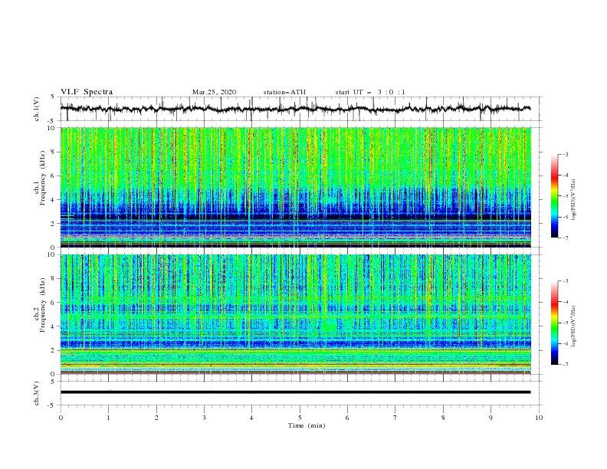Click the "-5" tick on ch.1 colorbar
The width and height of the screenshot is (607, 469).
tap(565, 196)
